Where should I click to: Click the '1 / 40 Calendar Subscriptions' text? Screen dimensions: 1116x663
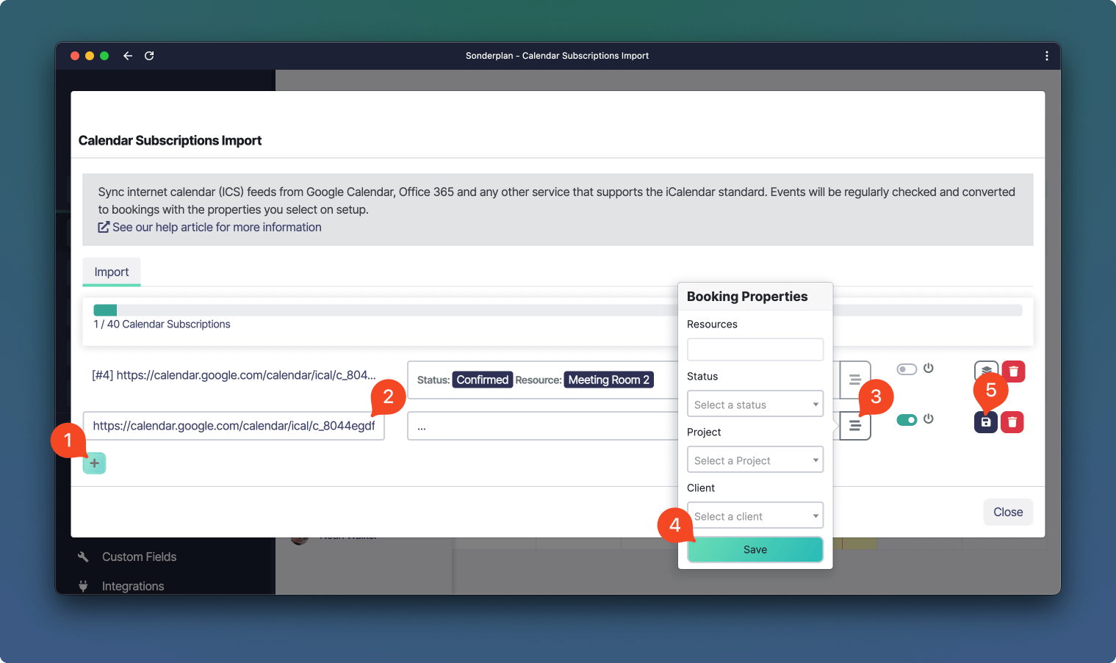pos(162,325)
